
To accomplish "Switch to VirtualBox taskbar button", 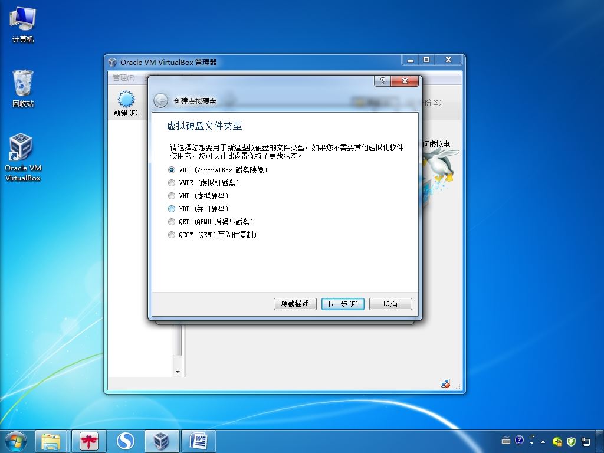I will 162,441.
